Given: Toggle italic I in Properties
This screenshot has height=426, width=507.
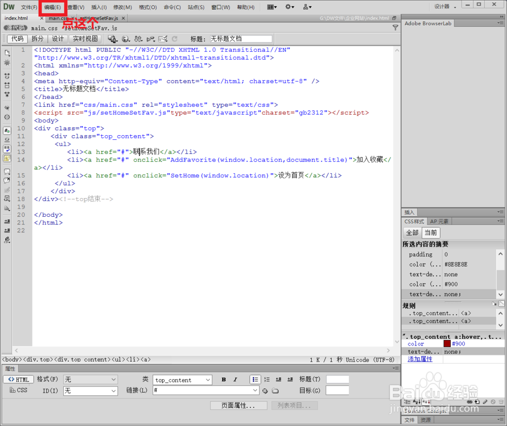Looking at the screenshot, I should (235, 380).
